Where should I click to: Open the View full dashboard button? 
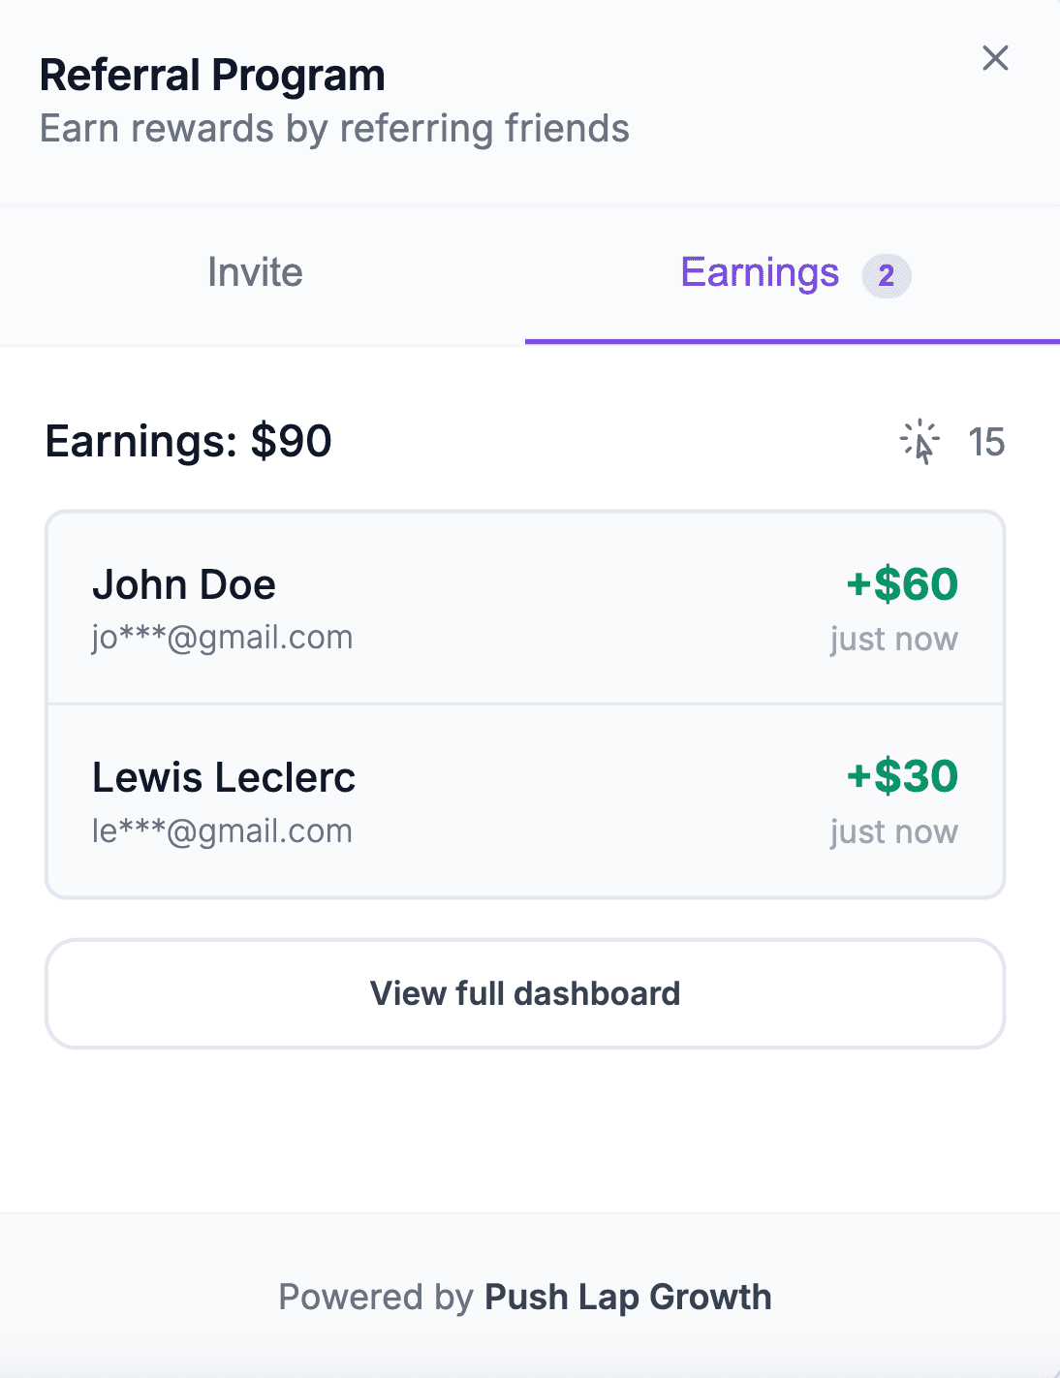(x=525, y=993)
